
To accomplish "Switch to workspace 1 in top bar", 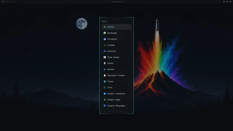I will tap(5, 1).
